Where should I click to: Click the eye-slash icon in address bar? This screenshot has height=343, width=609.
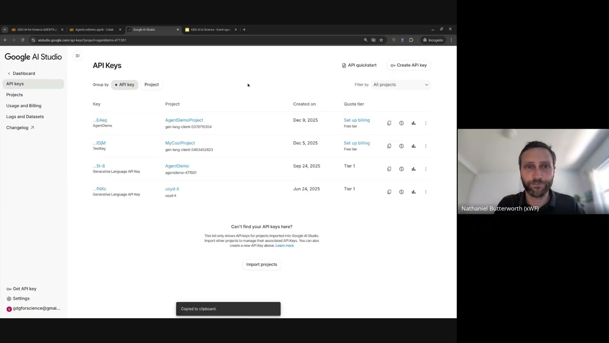point(373,40)
